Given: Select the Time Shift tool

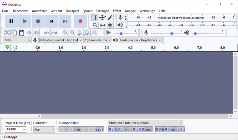Looking at the screenshot, I should coord(103,25).
